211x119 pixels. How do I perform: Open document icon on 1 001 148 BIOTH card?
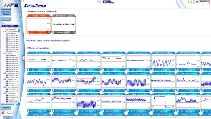pos(128,111)
